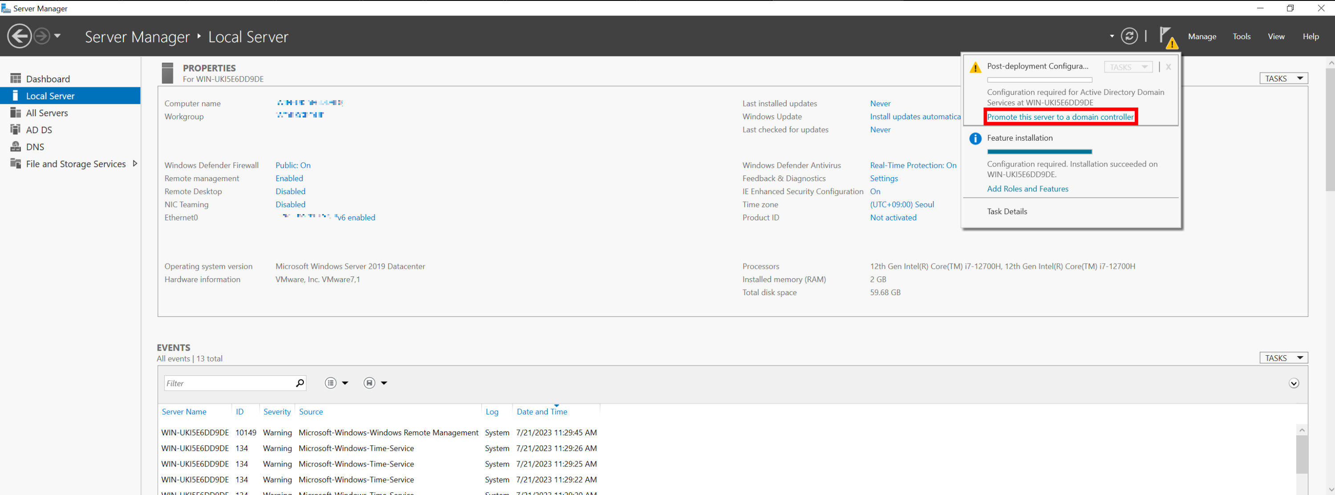Click the File and Storage Services icon
The height and width of the screenshot is (495, 1335).
[x=16, y=163]
